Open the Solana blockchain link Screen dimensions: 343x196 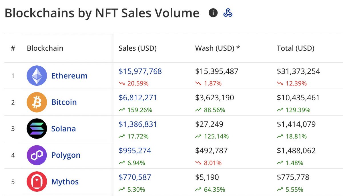pos(63,129)
